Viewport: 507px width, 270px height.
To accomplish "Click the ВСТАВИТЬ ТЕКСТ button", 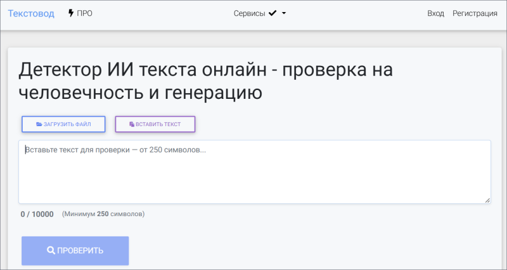I will coord(155,124).
